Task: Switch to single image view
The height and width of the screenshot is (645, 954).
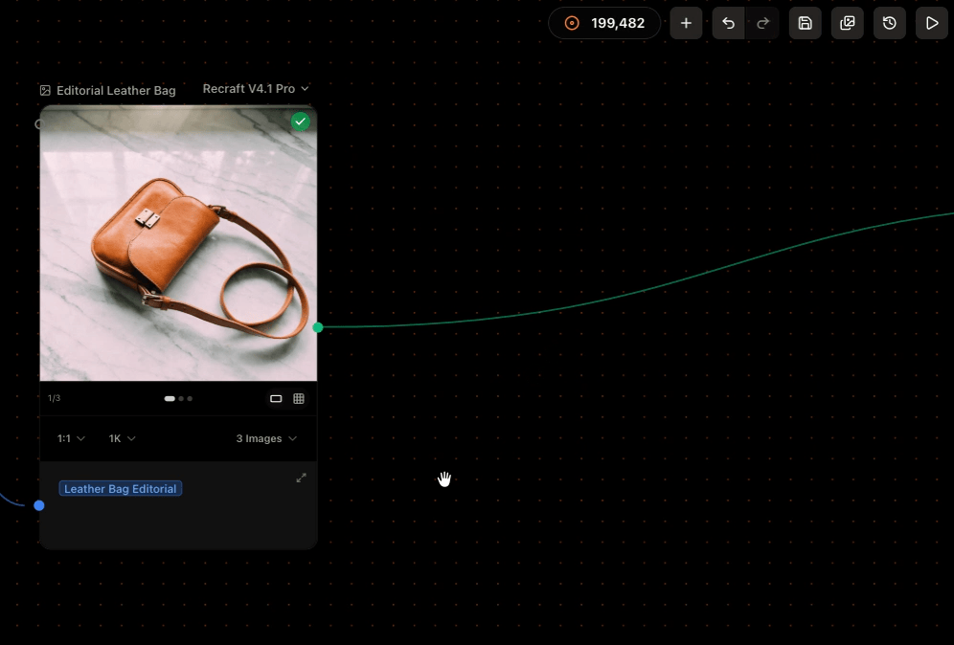Action: [276, 399]
